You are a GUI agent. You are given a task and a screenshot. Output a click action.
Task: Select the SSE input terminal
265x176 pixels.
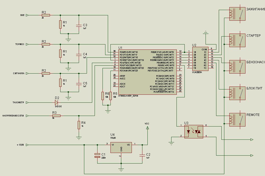[x=27, y=15]
